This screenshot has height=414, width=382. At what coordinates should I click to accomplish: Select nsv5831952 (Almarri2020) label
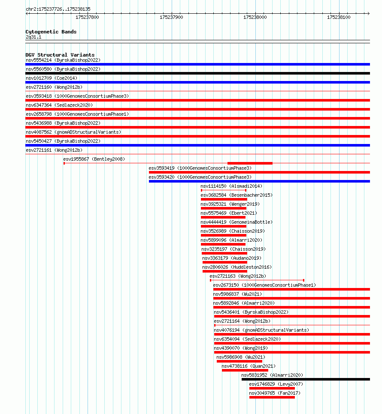click(272, 375)
